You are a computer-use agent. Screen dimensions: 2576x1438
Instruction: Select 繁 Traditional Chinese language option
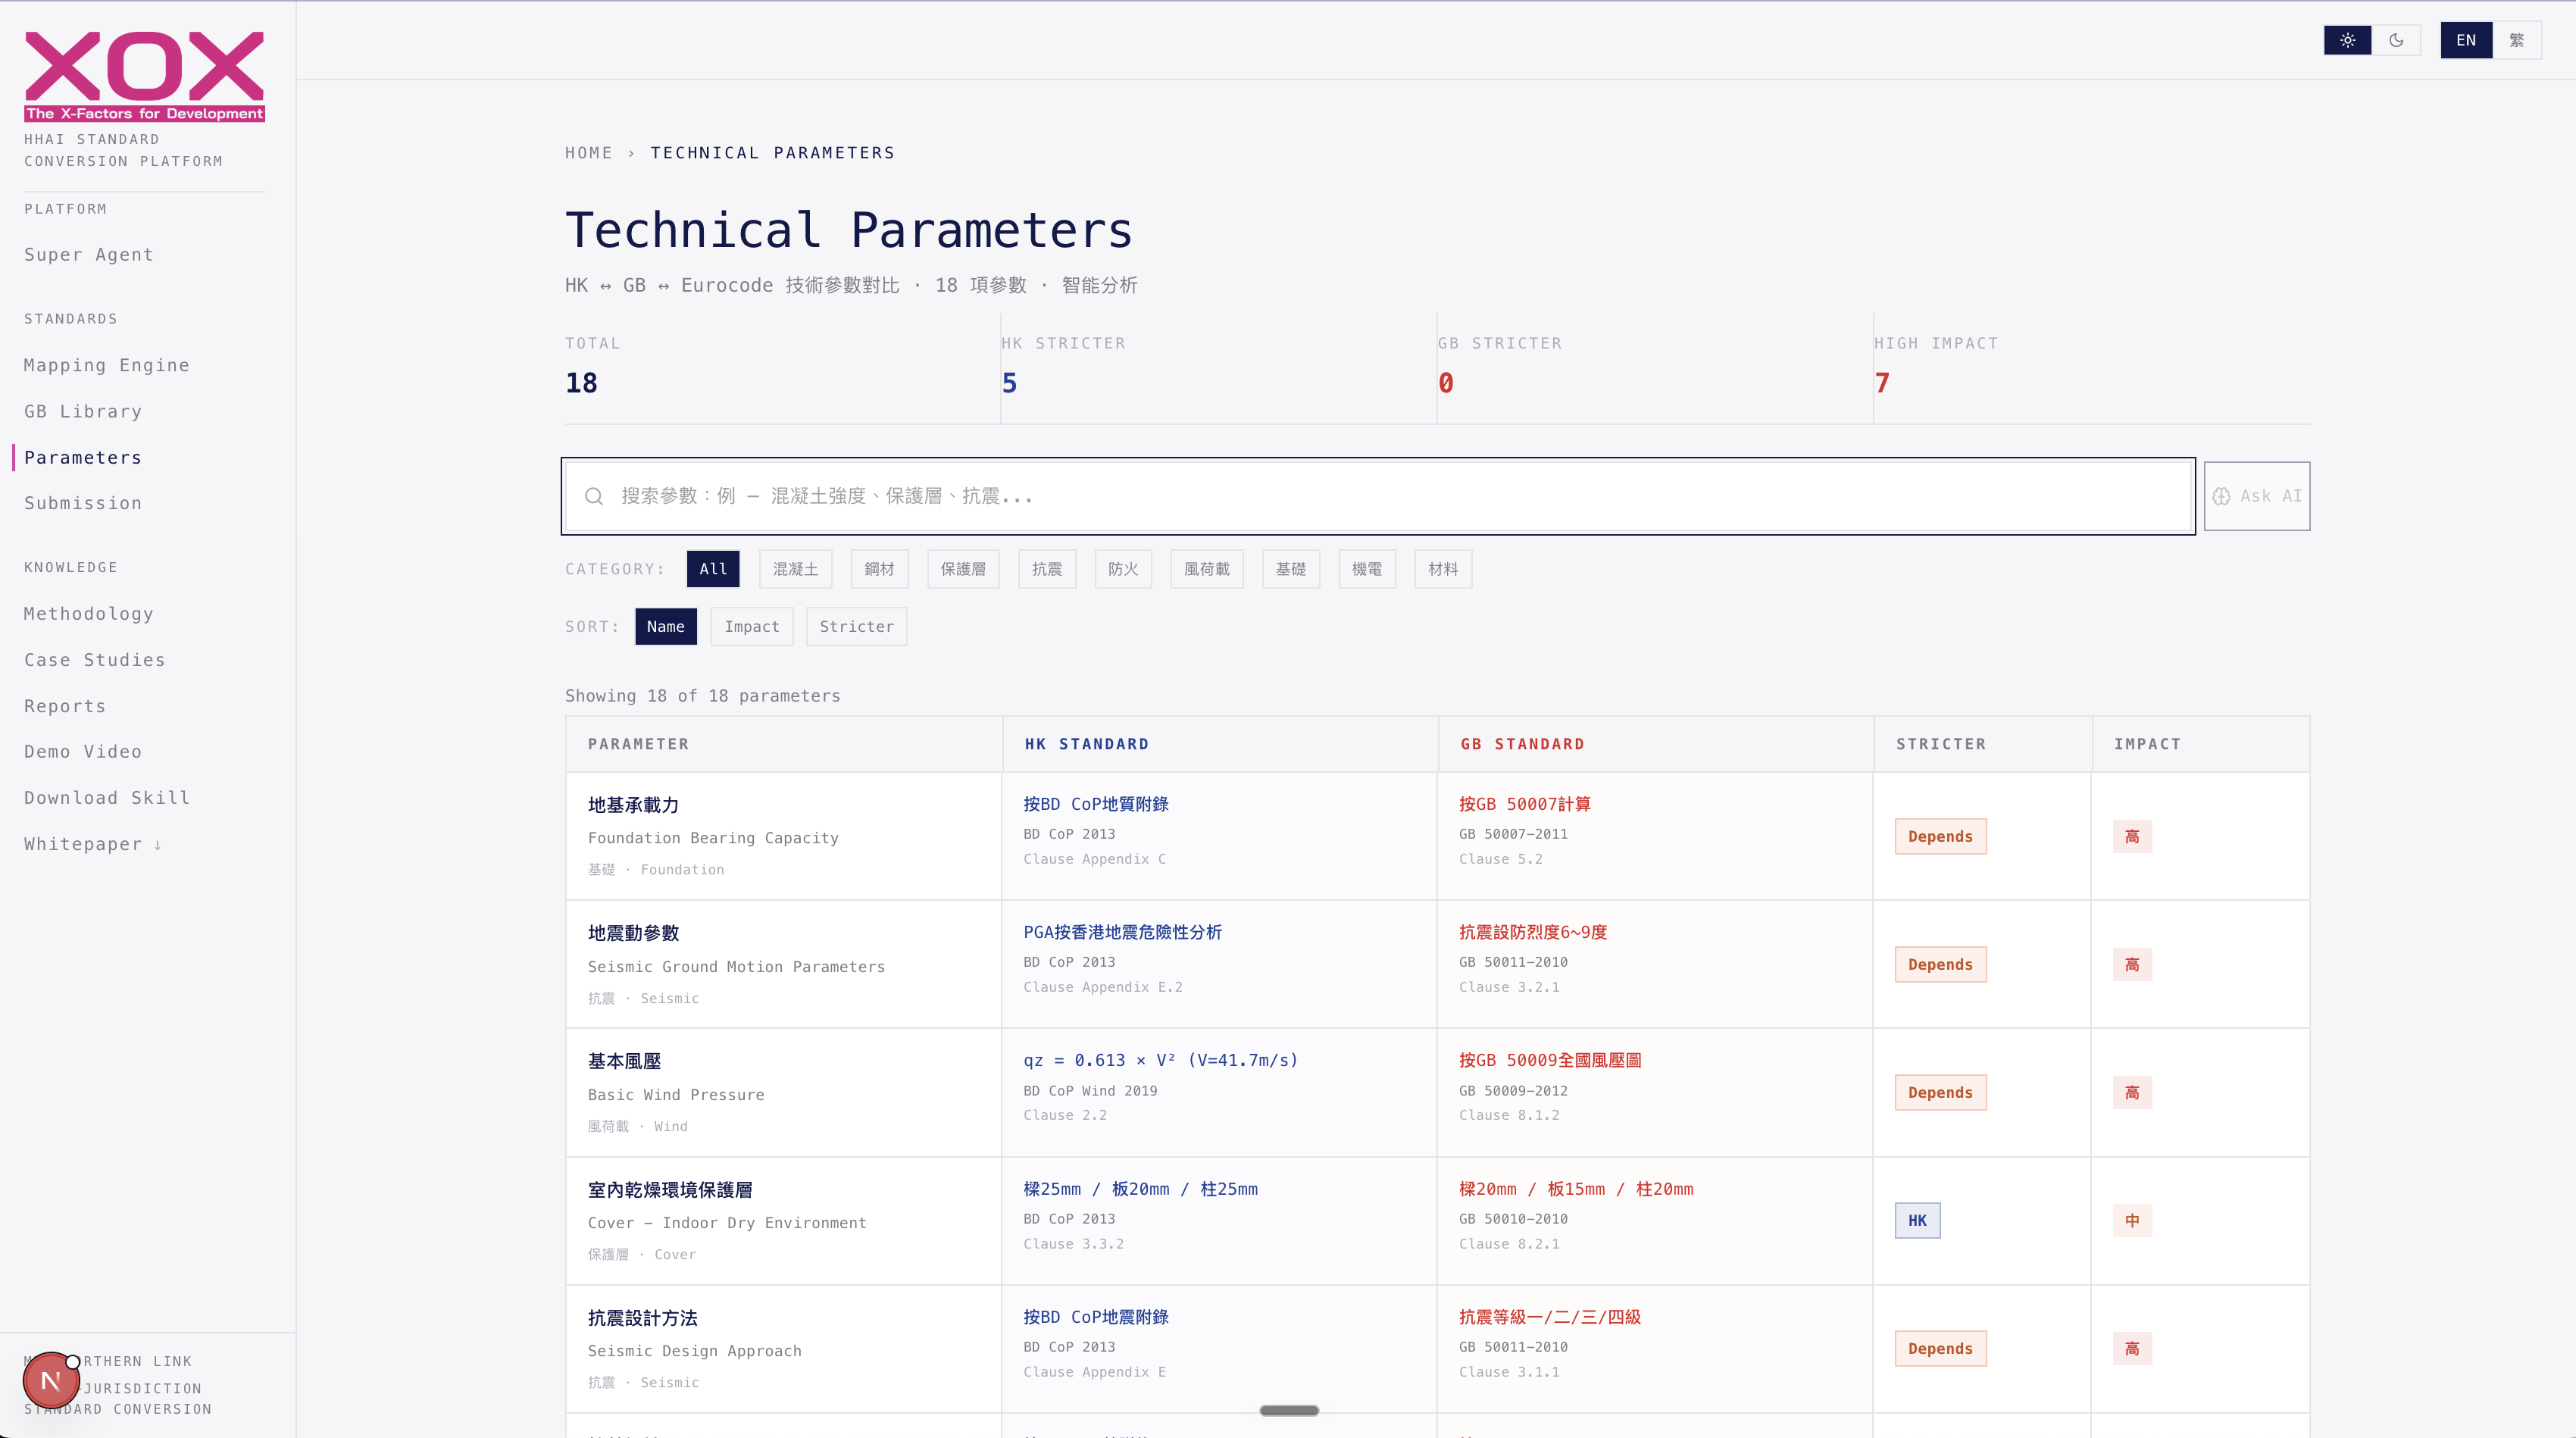pyautogui.click(x=2517, y=40)
